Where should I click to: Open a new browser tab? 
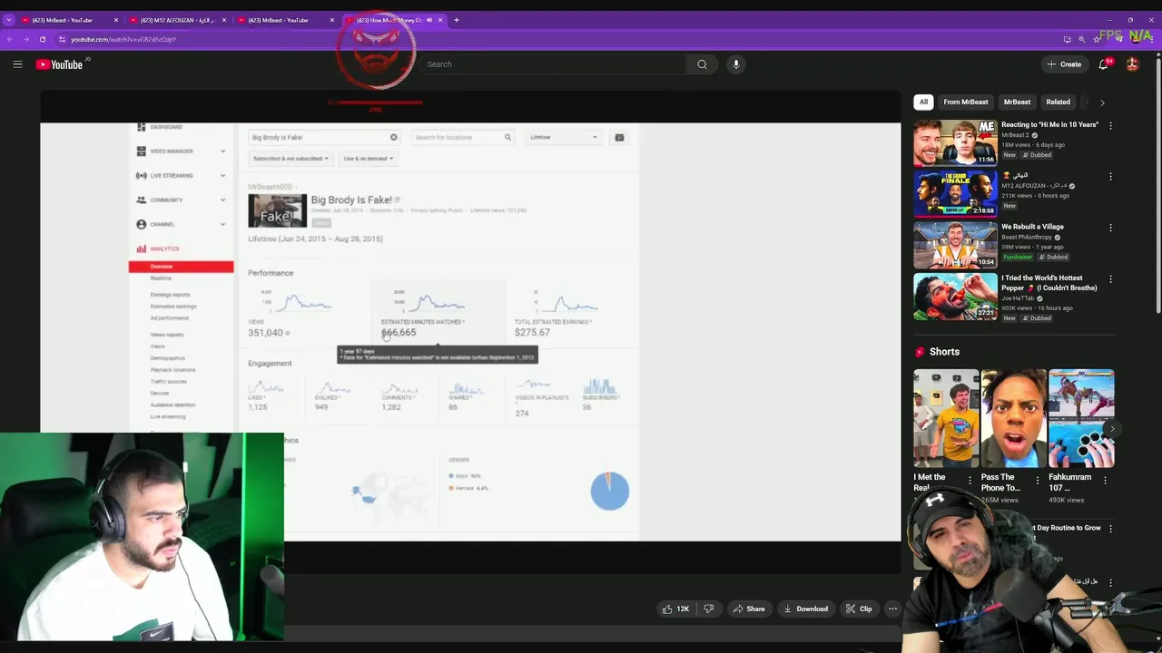point(457,20)
